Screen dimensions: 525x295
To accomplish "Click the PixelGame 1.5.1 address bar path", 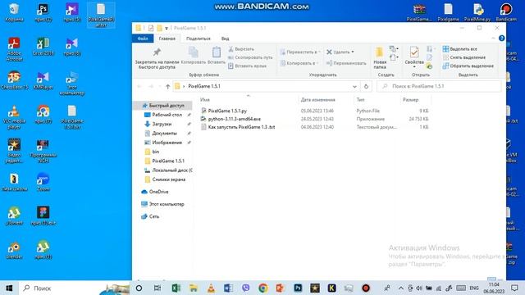I will click(204, 86).
